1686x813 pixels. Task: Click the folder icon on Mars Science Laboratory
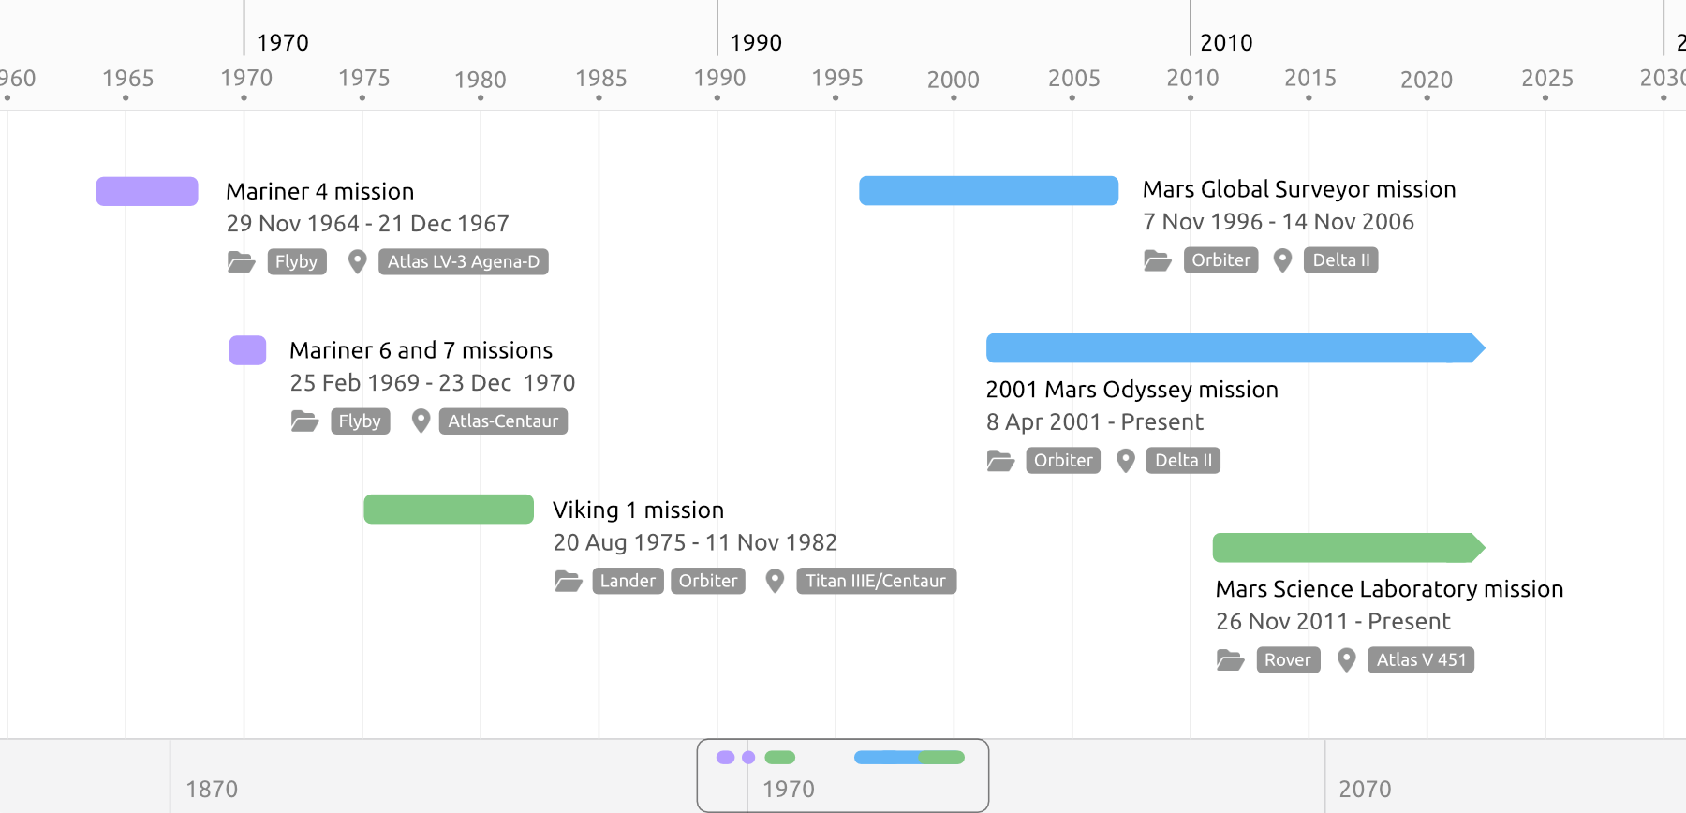(x=1231, y=659)
